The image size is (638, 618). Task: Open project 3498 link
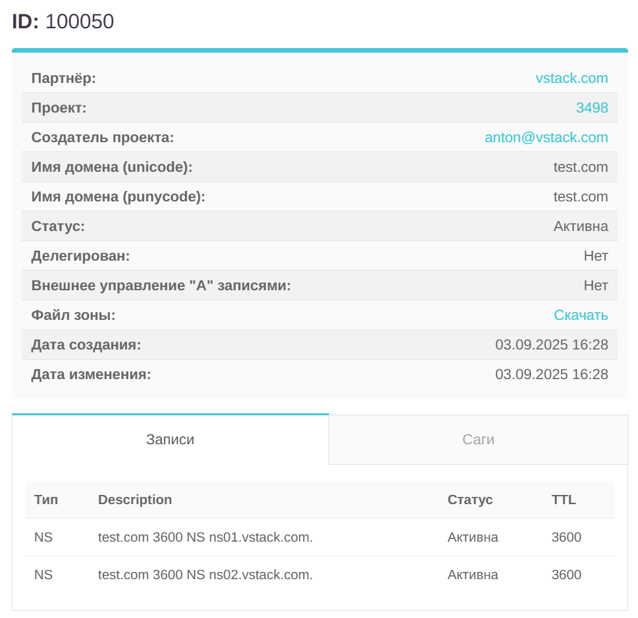point(591,108)
